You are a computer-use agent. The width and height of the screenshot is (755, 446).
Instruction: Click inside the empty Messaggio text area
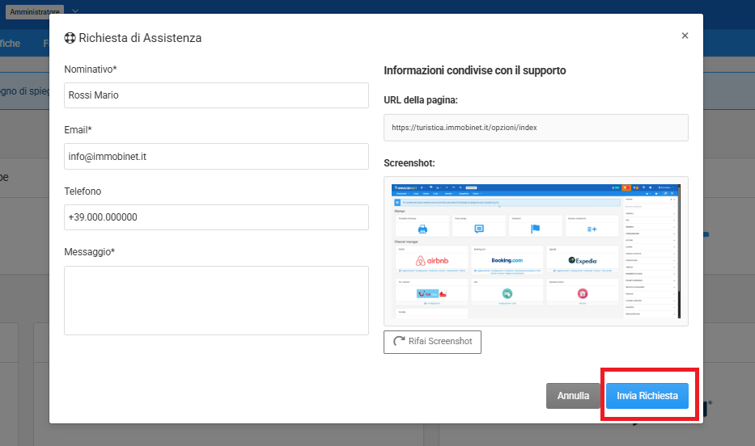[x=216, y=300]
